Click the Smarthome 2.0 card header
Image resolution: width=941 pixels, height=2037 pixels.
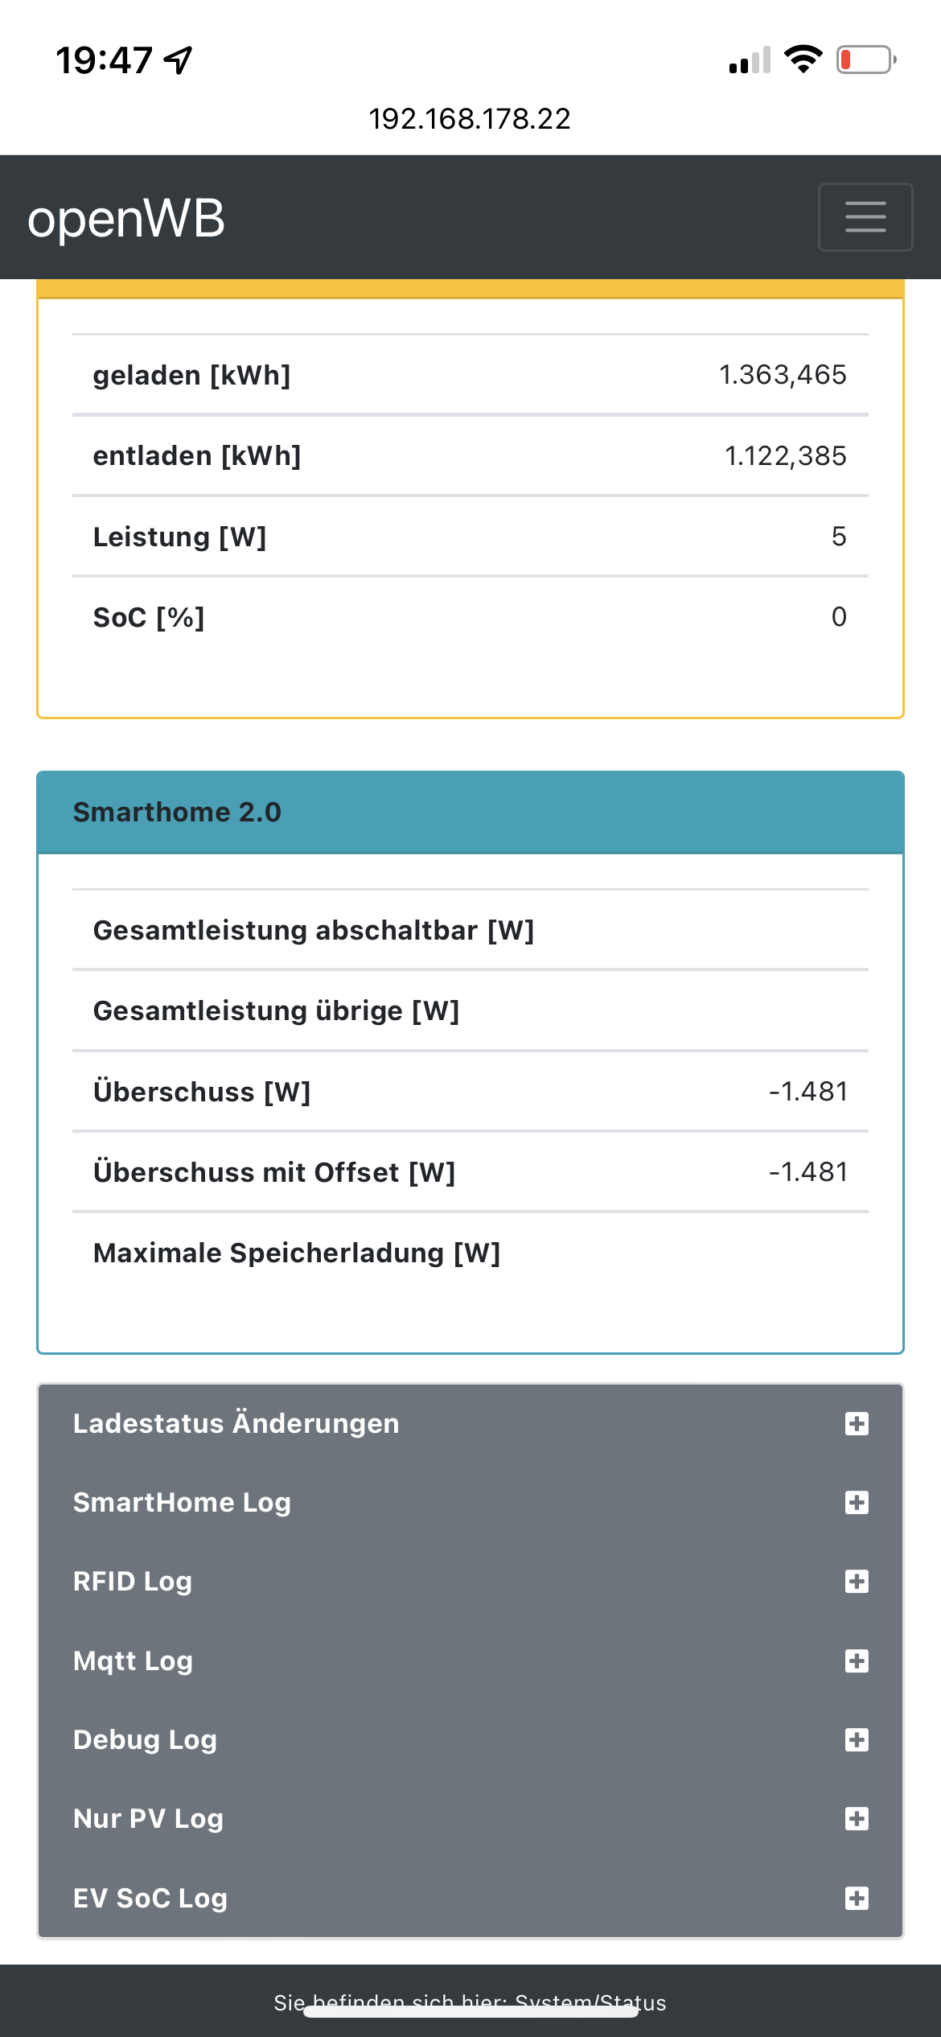(470, 813)
